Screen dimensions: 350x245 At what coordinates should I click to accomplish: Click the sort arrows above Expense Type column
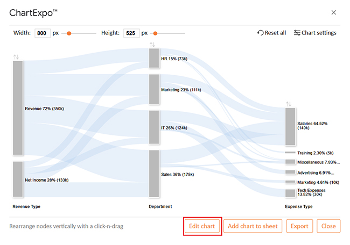point(289,104)
